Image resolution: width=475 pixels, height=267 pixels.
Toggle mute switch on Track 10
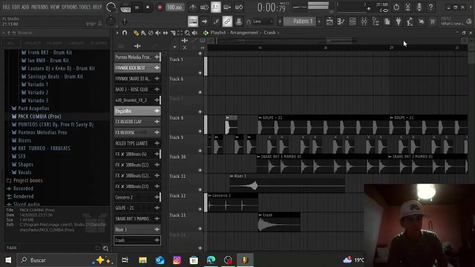[200, 170]
